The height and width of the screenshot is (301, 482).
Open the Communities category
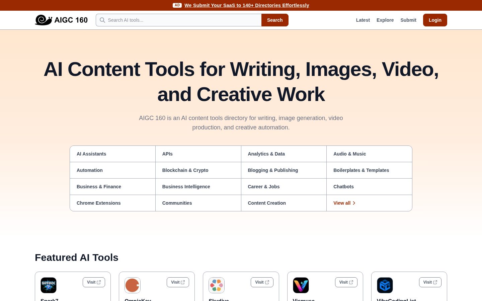coord(198,203)
